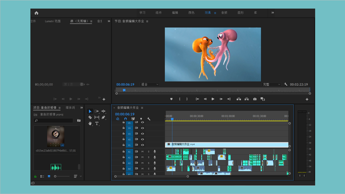The height and width of the screenshot is (194, 345).
Task: Select the Razor tool
Action: pos(90,117)
